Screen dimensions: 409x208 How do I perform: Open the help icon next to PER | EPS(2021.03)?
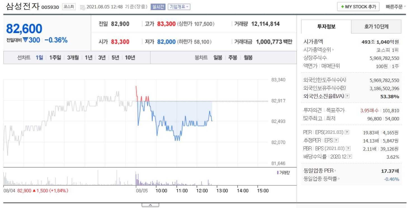coord(347,132)
